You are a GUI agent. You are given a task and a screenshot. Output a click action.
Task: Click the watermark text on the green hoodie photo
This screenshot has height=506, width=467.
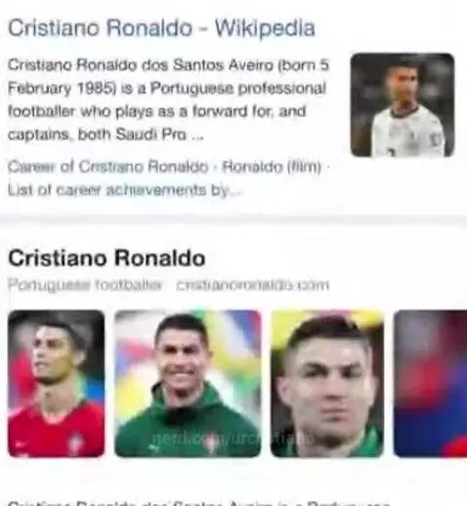pos(233,439)
